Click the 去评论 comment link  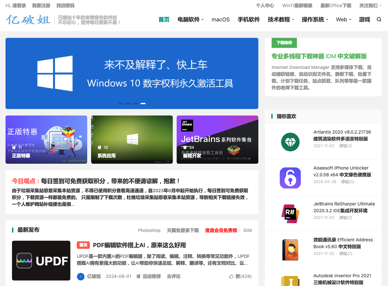tap(173, 276)
